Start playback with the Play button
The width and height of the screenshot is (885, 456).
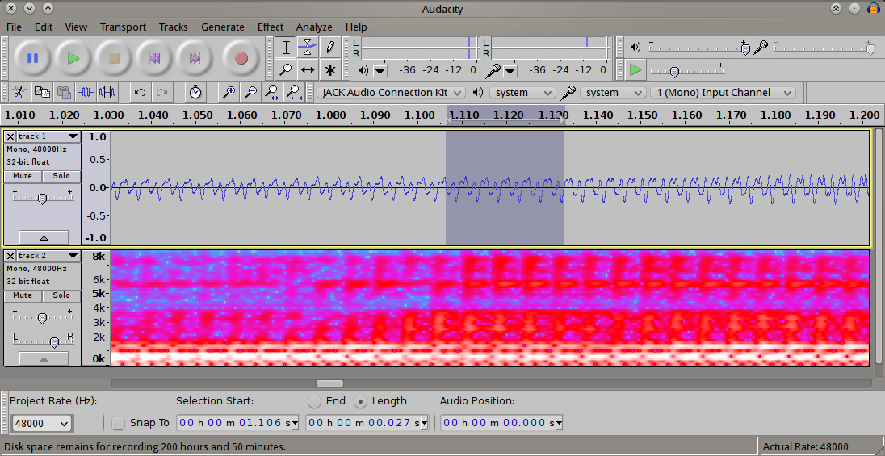(73, 57)
